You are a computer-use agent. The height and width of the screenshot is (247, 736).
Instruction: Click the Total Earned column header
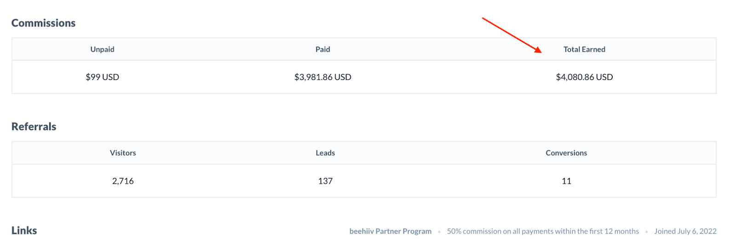[x=584, y=49]
